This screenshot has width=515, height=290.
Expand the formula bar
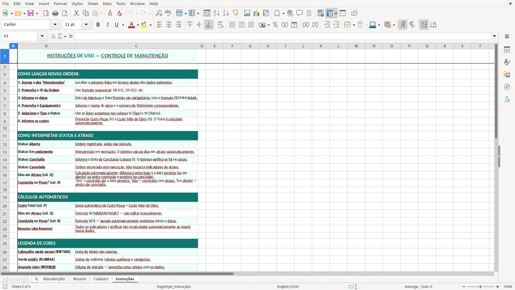[494, 36]
